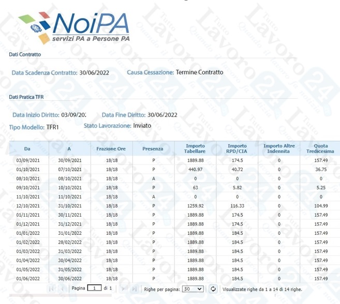Go to next page pagination icon

123,289
